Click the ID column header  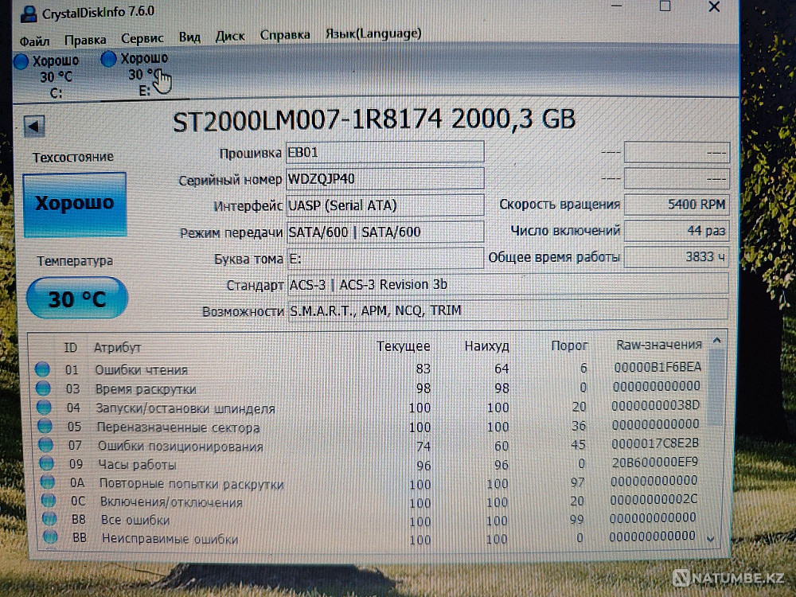pyautogui.click(x=71, y=347)
